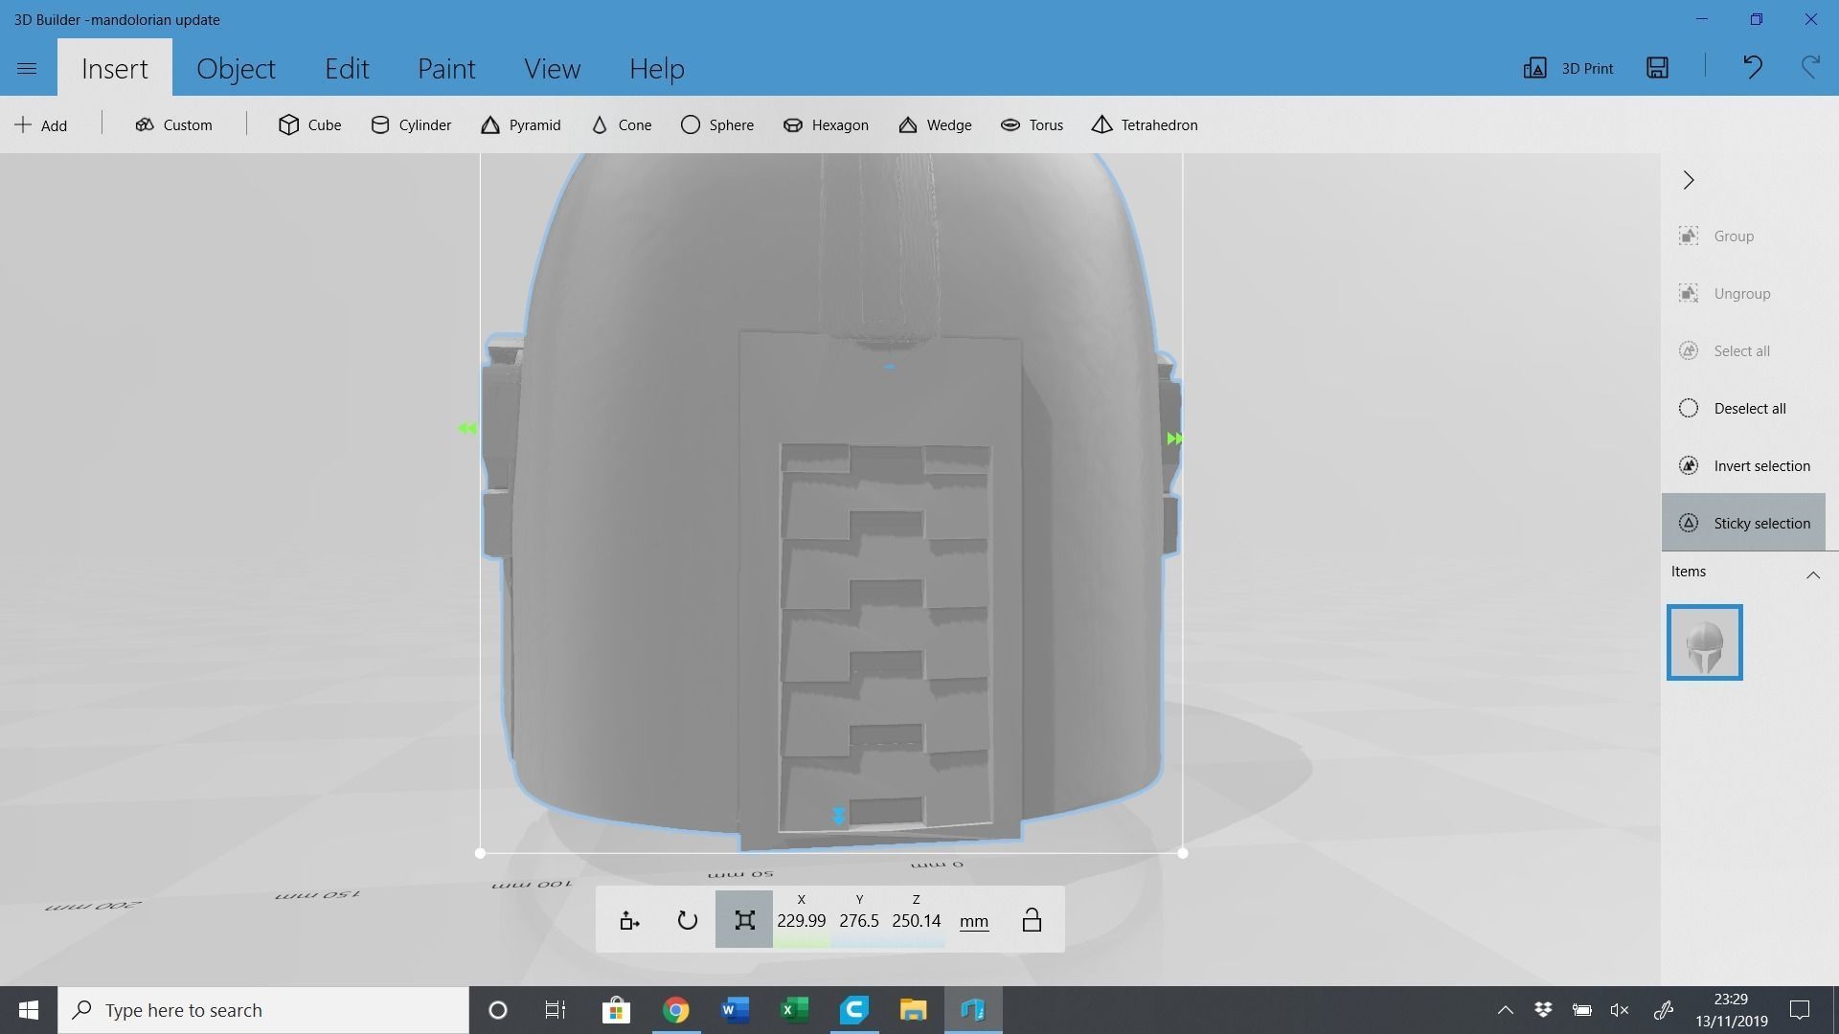Grab the blue bottom scale arrow handle

(838, 816)
